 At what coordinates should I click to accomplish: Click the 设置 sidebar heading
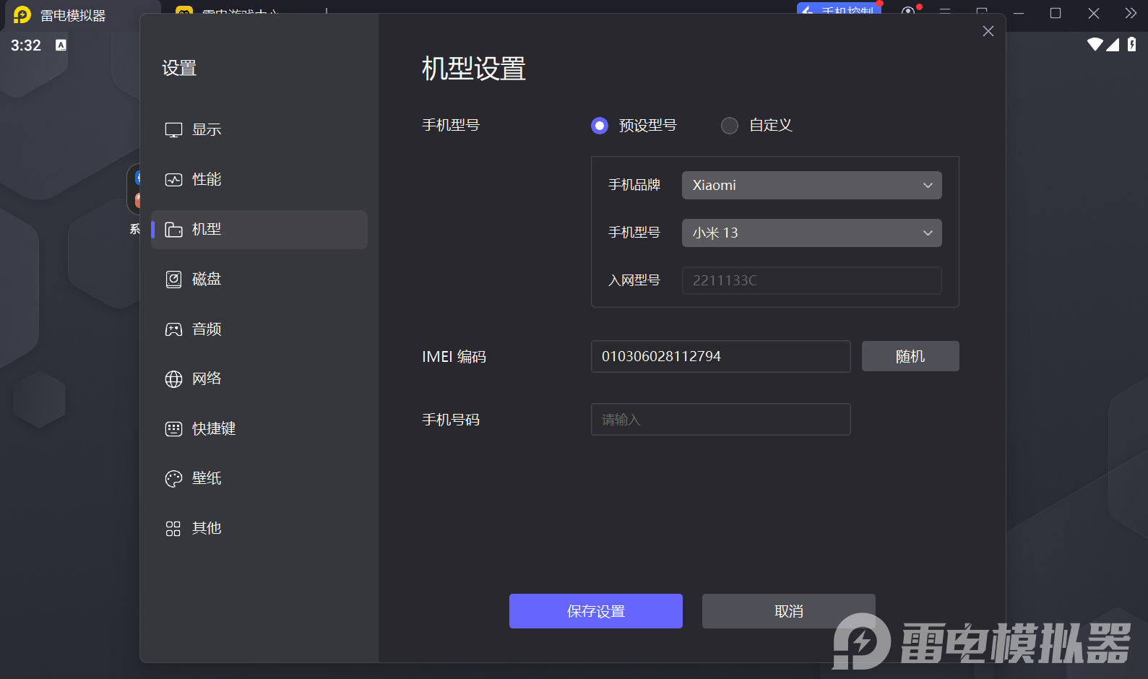click(179, 69)
